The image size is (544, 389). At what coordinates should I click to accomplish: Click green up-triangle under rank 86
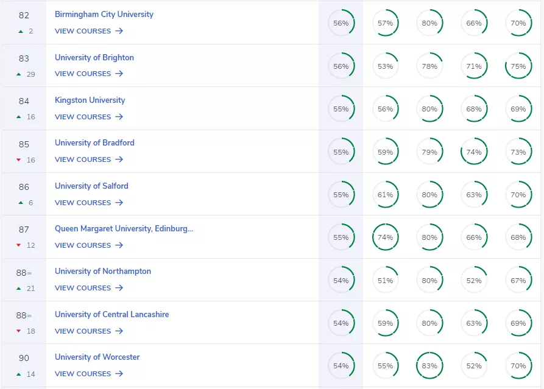pos(20,203)
